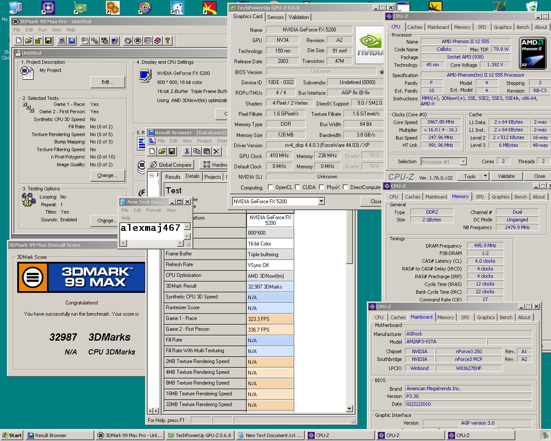Click New project icon in 3DMark toolbar
The width and height of the screenshot is (551, 441).
coord(19,40)
